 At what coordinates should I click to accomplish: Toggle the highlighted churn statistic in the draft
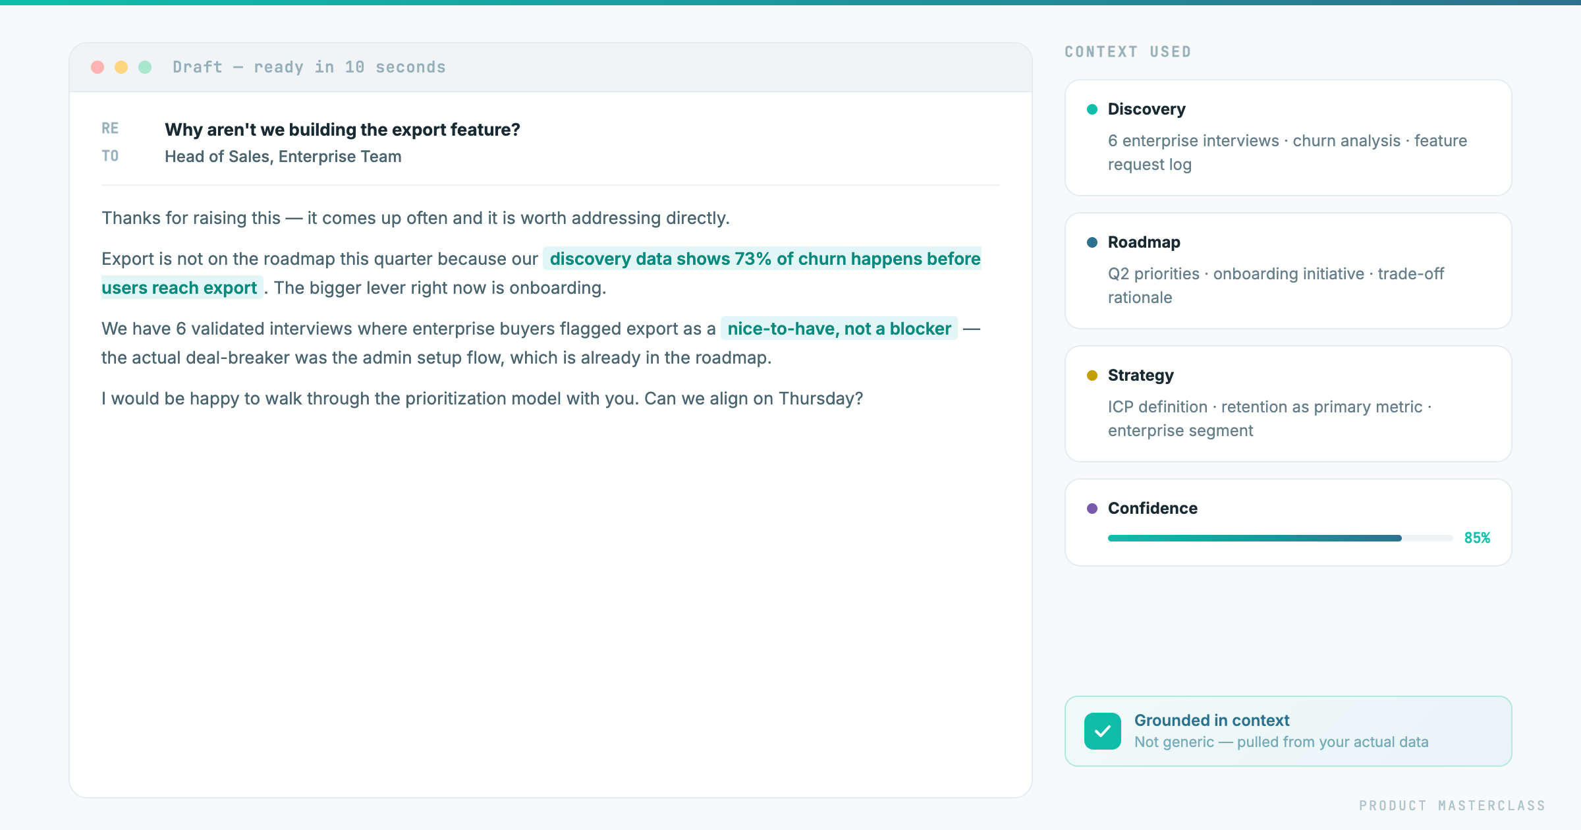[764, 259]
